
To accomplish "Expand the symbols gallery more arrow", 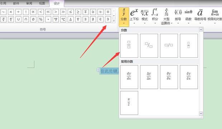I will tap(114, 21).
